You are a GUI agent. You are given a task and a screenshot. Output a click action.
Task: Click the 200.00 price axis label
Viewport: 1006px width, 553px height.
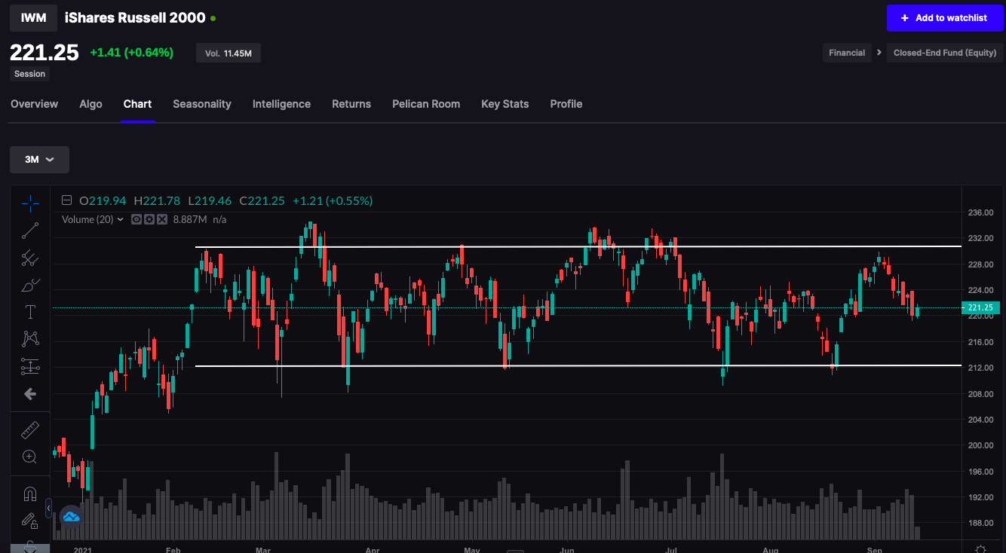coord(980,445)
